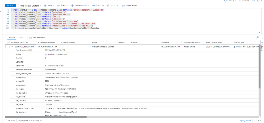Open the Query details link
This screenshot has height=123, width=264.
pos(245,121)
